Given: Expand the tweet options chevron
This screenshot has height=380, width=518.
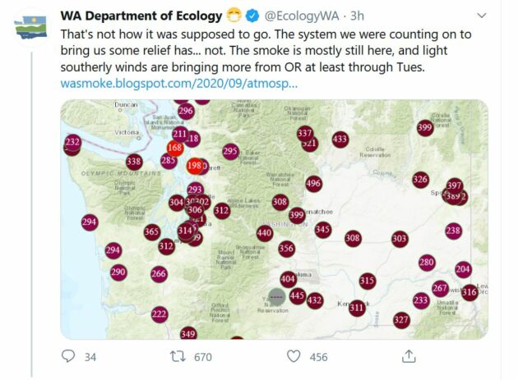Looking at the screenshot, I should coord(482,16).
